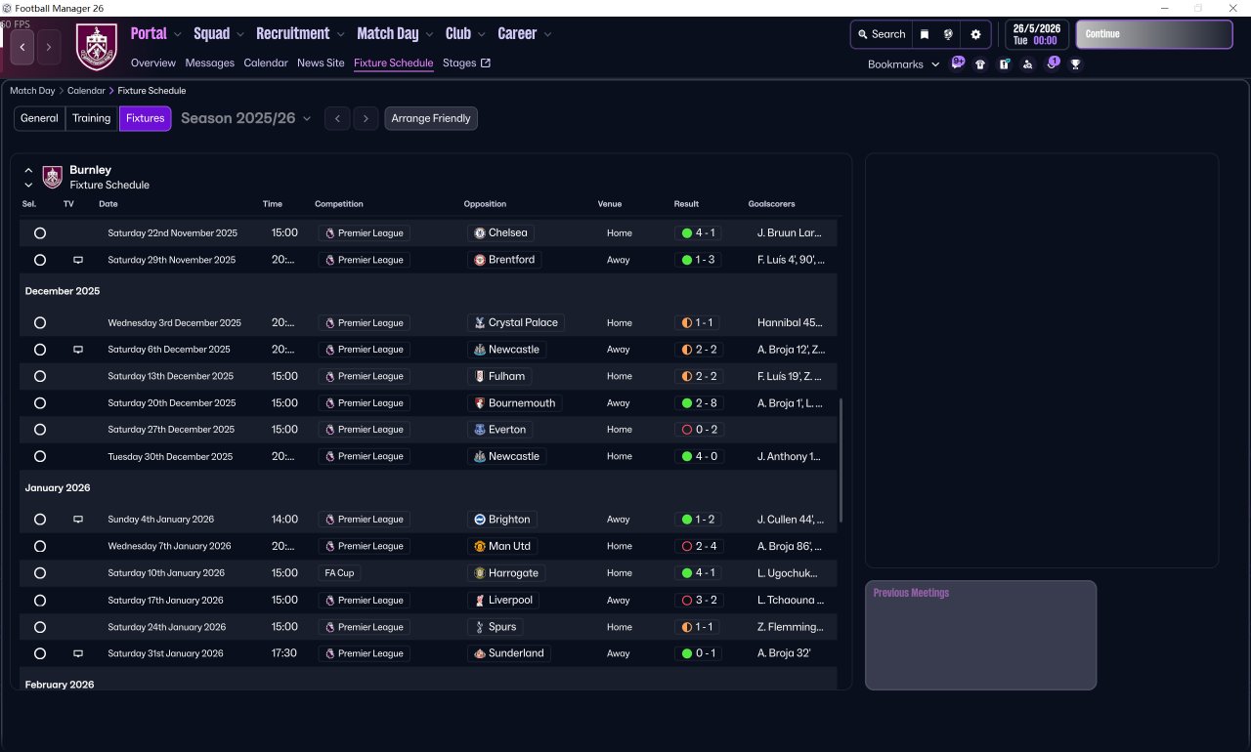1251x752 pixels.
Task: Select the Everton fixture radio button
Action: (40, 430)
